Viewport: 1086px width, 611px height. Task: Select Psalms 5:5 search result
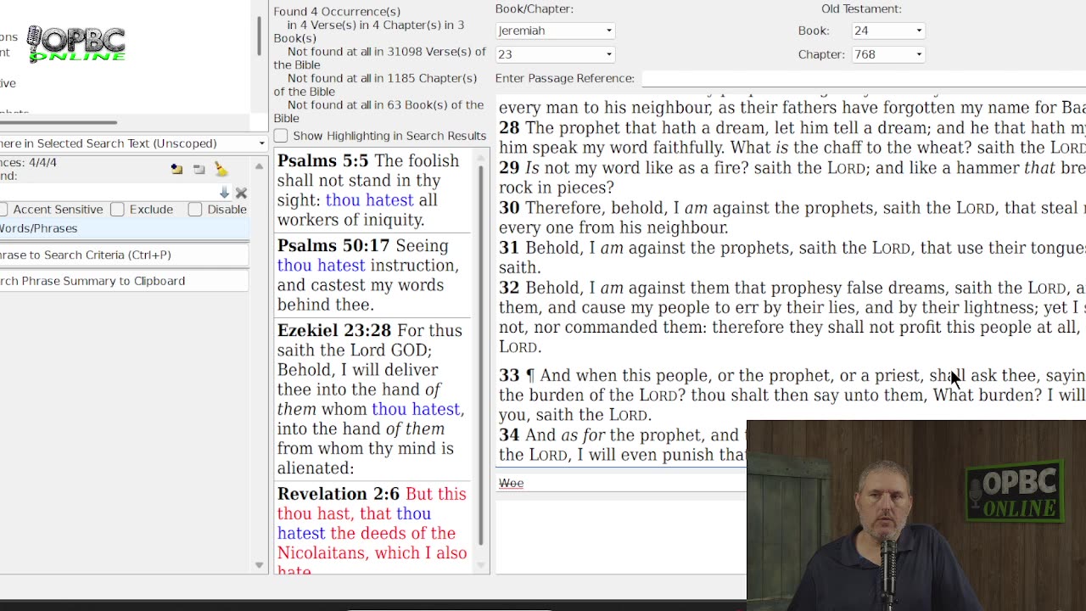[372, 190]
